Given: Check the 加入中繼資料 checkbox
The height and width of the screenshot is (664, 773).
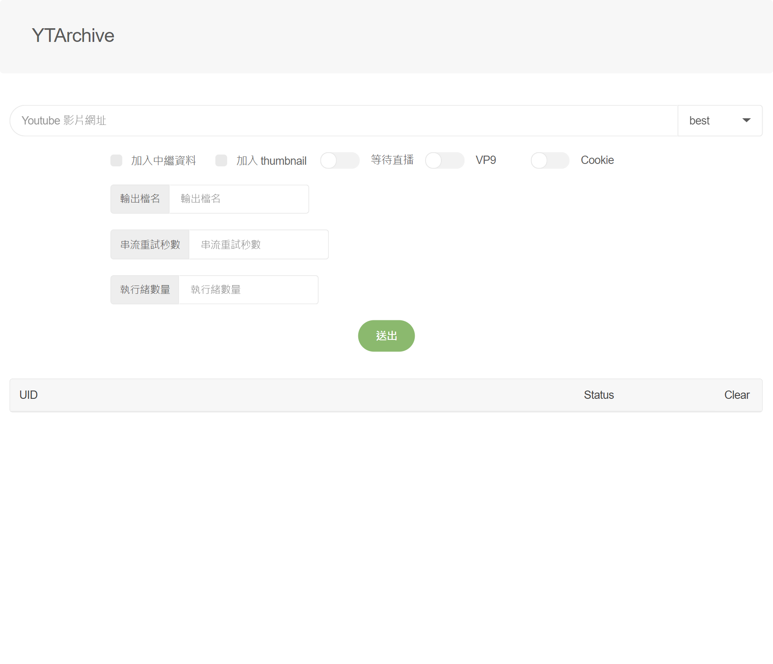Looking at the screenshot, I should point(116,161).
